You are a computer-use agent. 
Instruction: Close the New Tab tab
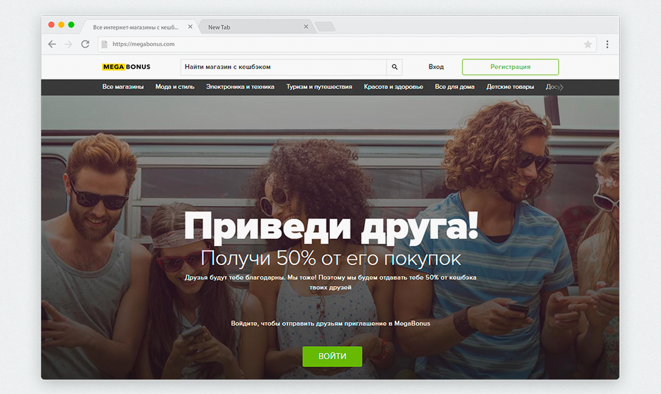pyautogui.click(x=306, y=27)
